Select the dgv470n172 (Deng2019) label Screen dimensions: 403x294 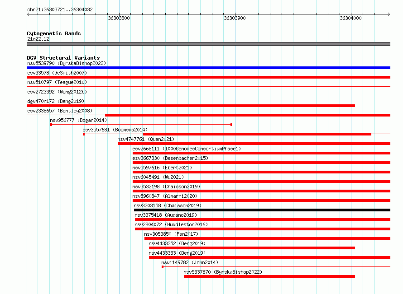click(56, 101)
